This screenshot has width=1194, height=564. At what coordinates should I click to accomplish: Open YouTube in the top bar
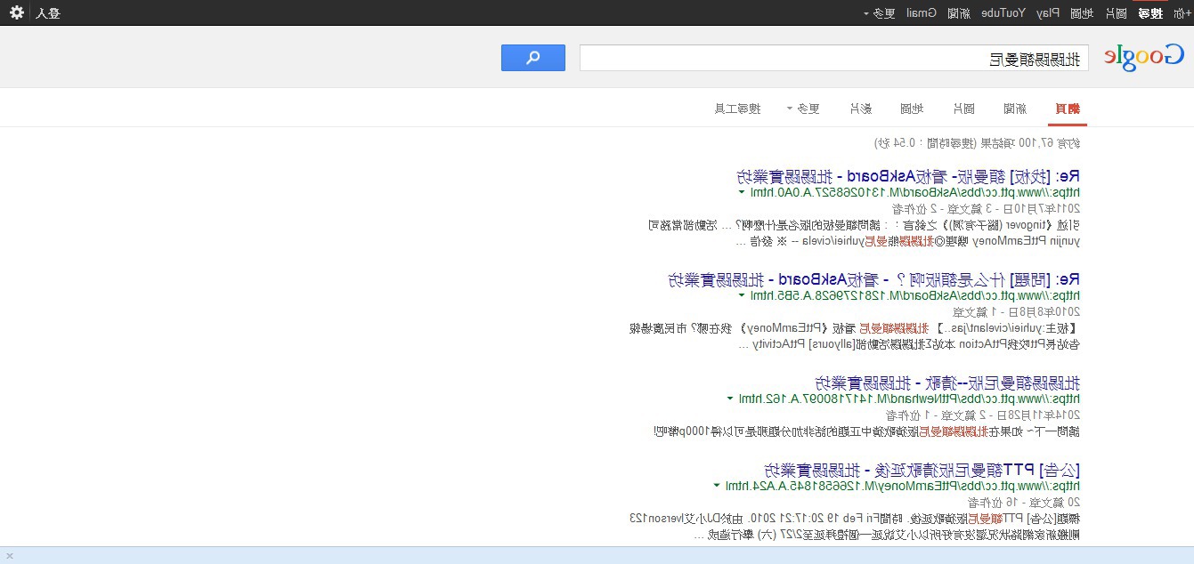[1003, 12]
